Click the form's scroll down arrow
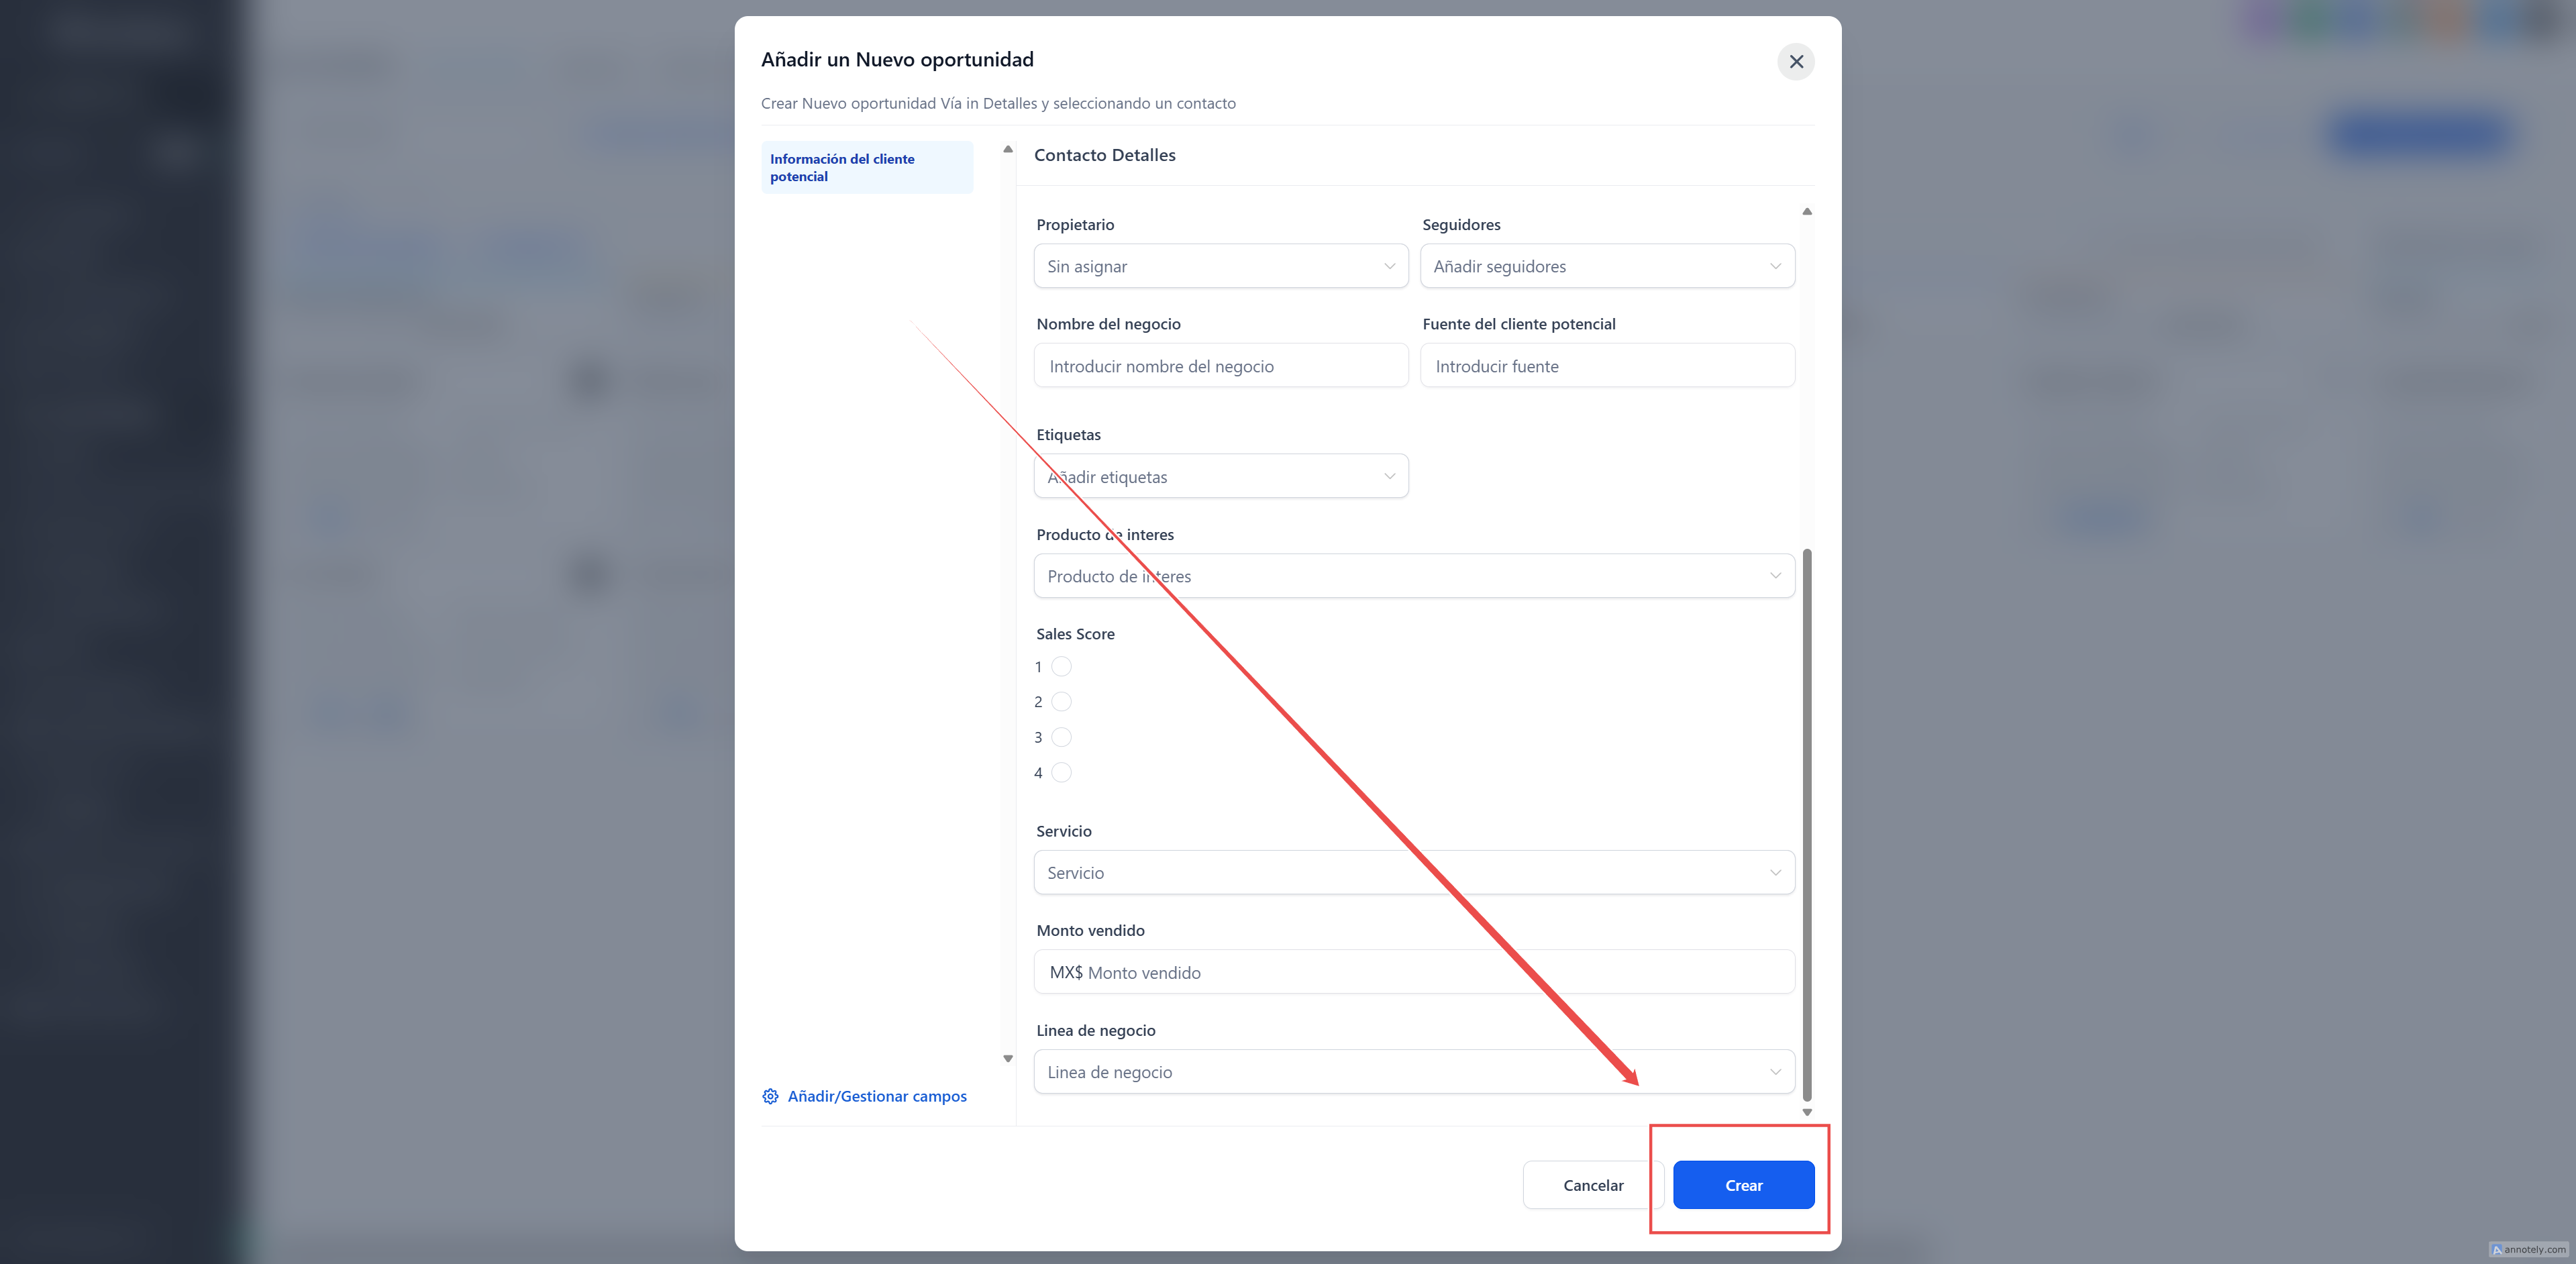The height and width of the screenshot is (1264, 2576). click(x=1807, y=1112)
